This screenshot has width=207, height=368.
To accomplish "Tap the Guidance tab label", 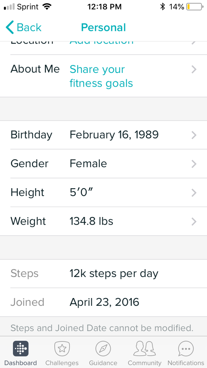I will [x=103, y=363].
